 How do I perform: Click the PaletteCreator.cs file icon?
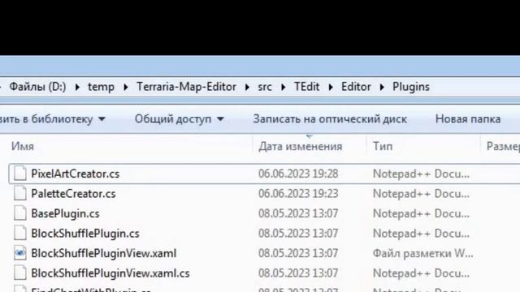pyautogui.click(x=19, y=193)
